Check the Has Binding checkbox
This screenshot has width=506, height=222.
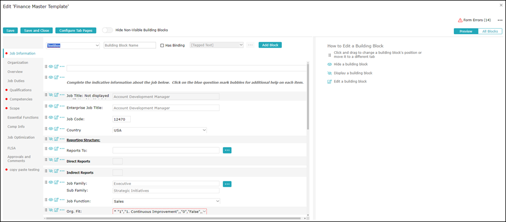[162, 46]
